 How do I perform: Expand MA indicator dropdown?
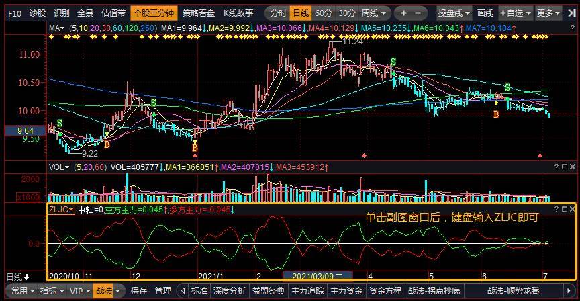pos(56,28)
